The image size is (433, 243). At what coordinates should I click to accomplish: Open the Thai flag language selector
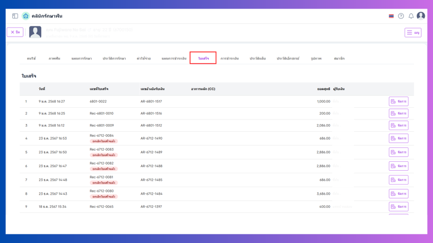tap(391, 16)
